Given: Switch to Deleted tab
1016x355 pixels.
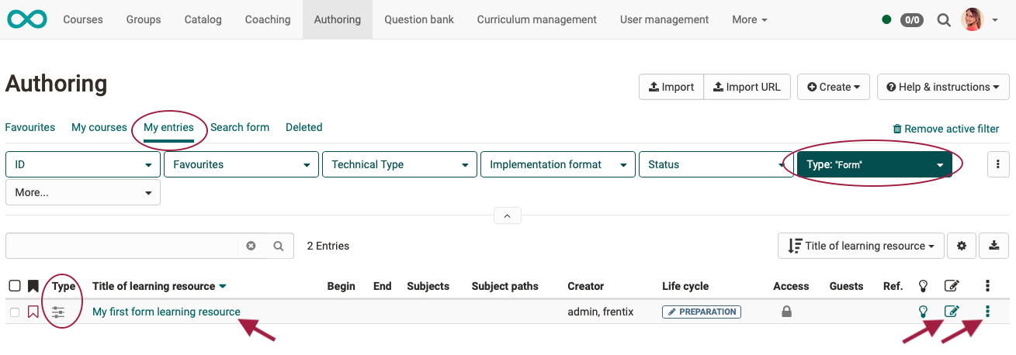Looking at the screenshot, I should [x=304, y=127].
